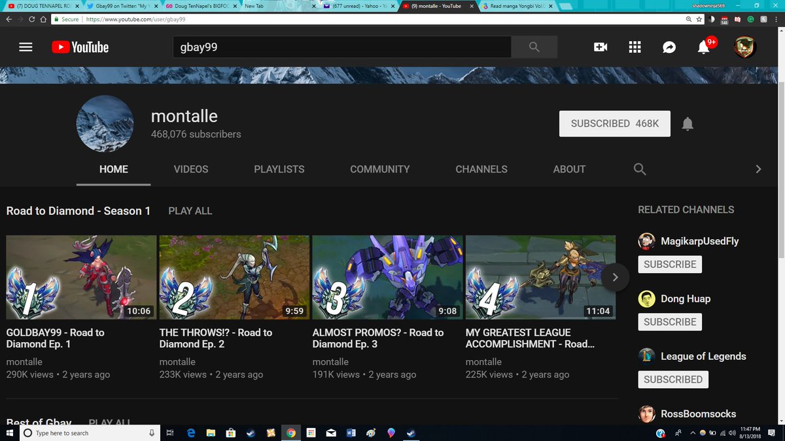Click the browser address bar URL
This screenshot has height=441, width=785.
[135, 20]
